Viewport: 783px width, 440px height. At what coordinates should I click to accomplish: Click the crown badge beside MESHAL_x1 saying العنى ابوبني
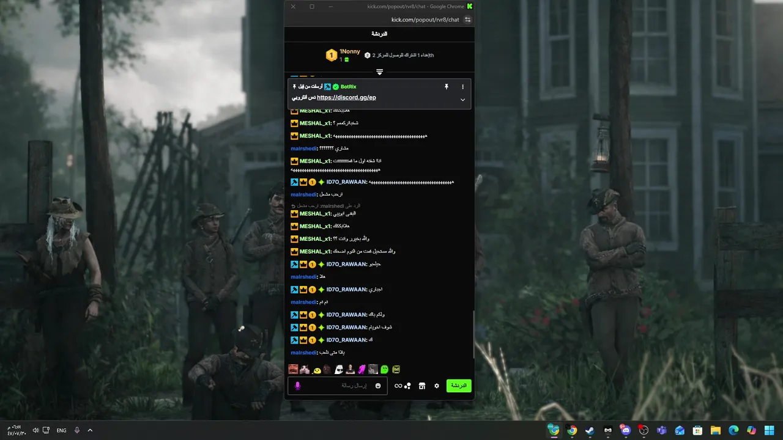coord(294,214)
